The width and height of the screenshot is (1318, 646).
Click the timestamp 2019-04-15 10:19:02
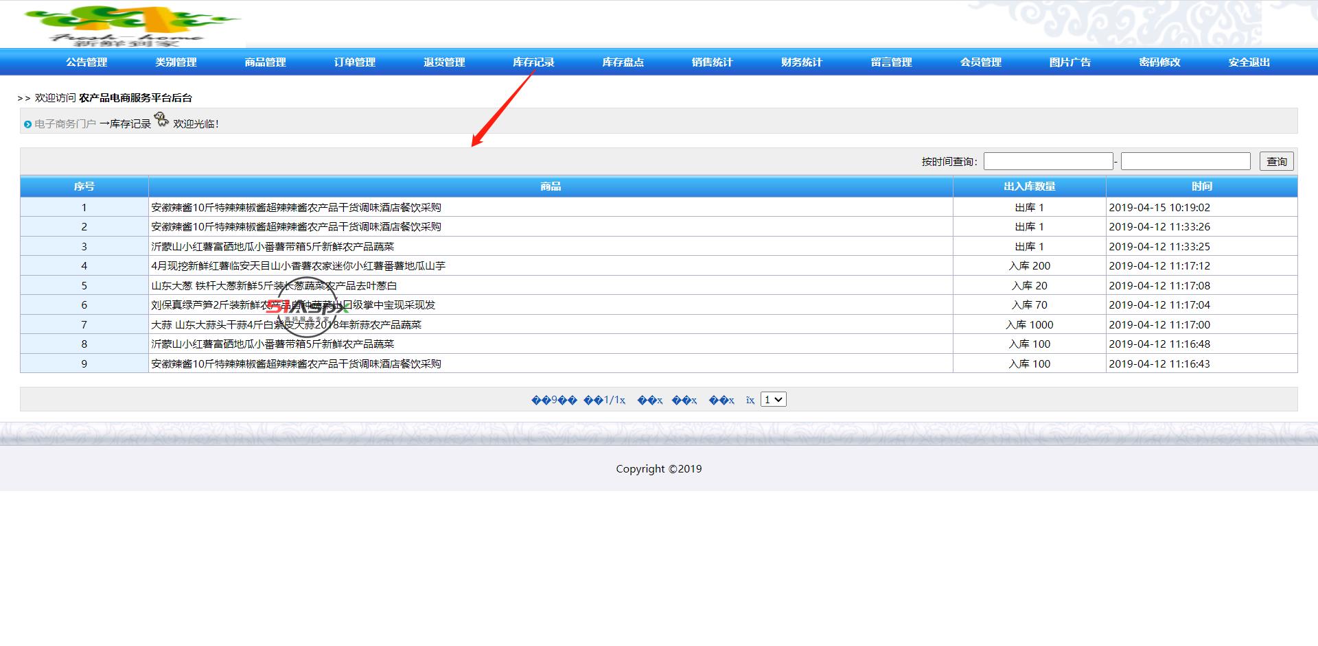pyautogui.click(x=1159, y=208)
